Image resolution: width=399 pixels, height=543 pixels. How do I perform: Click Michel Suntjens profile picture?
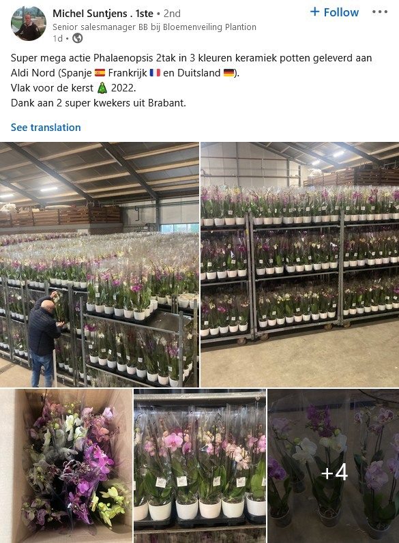point(29,23)
